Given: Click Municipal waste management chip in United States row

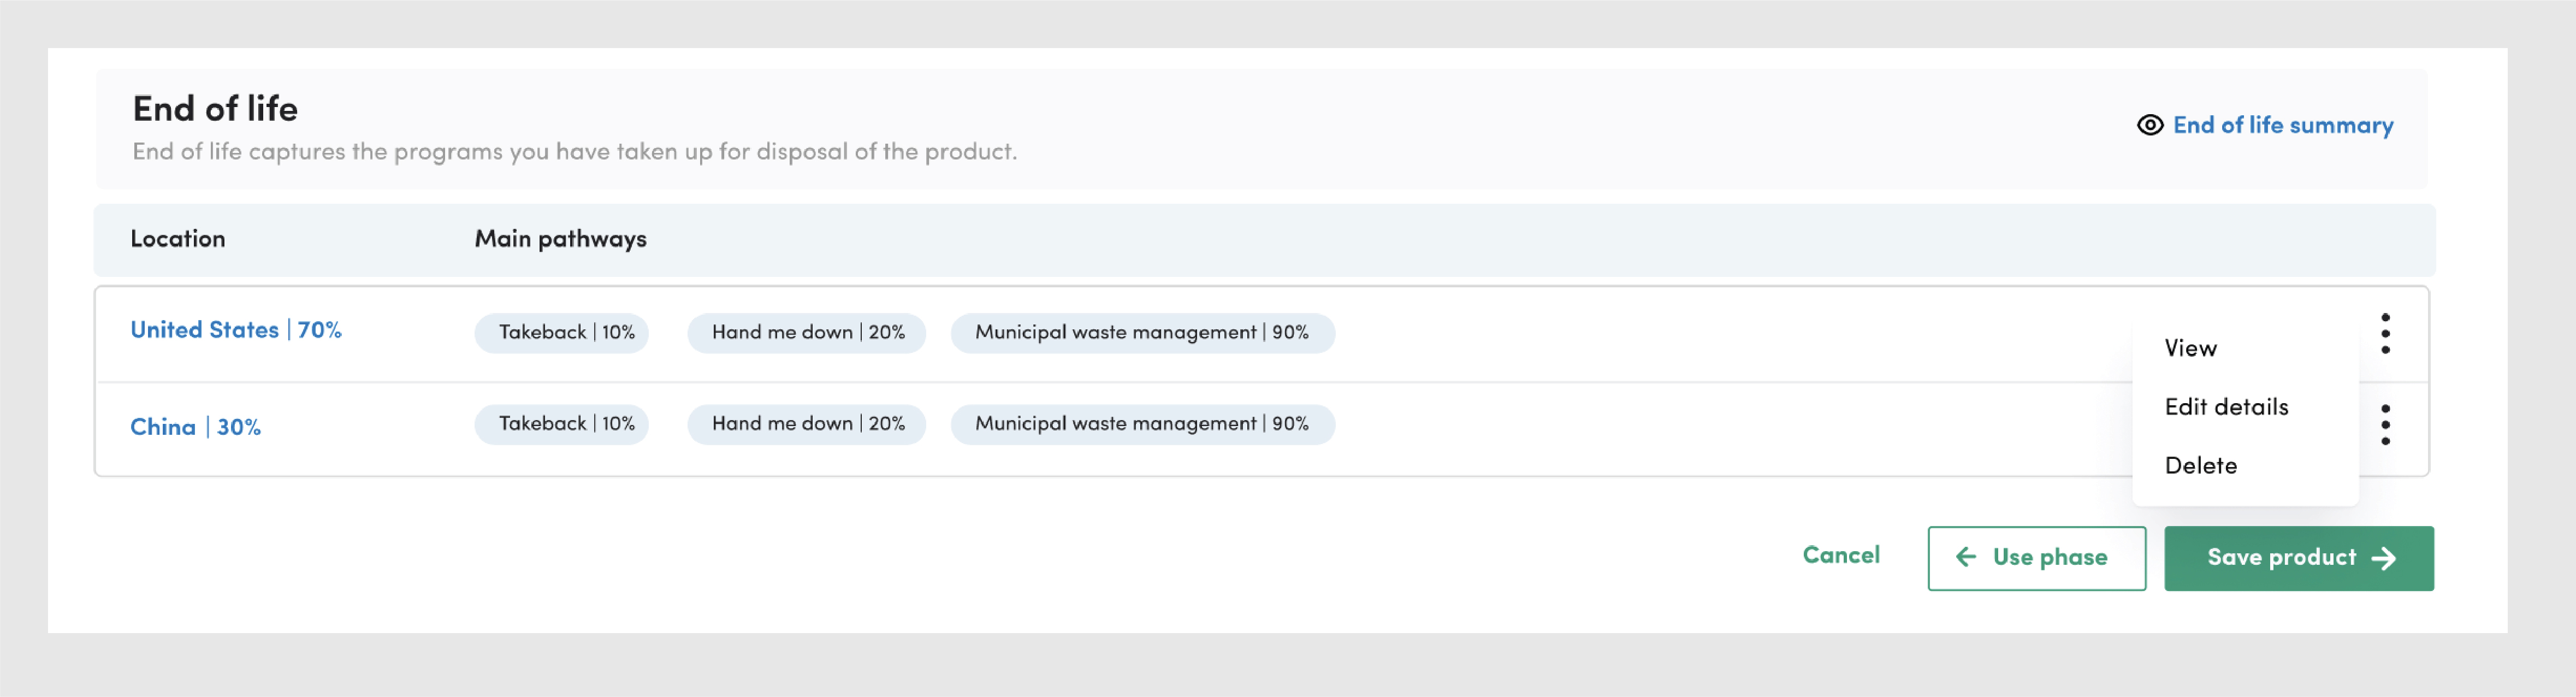Looking at the screenshot, I should [1142, 333].
